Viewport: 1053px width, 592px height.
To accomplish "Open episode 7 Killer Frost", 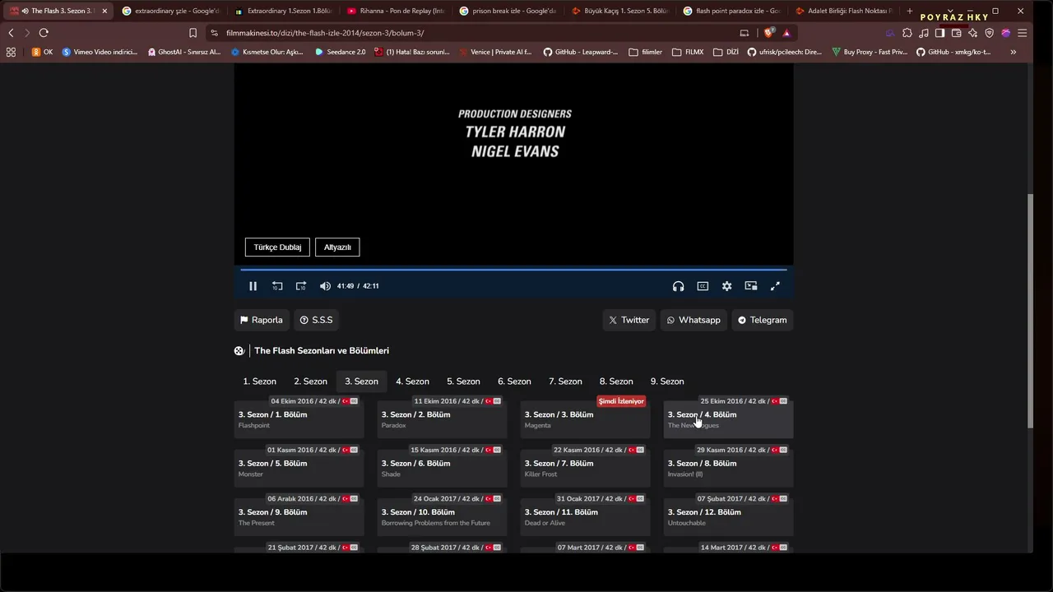I will (586, 468).
